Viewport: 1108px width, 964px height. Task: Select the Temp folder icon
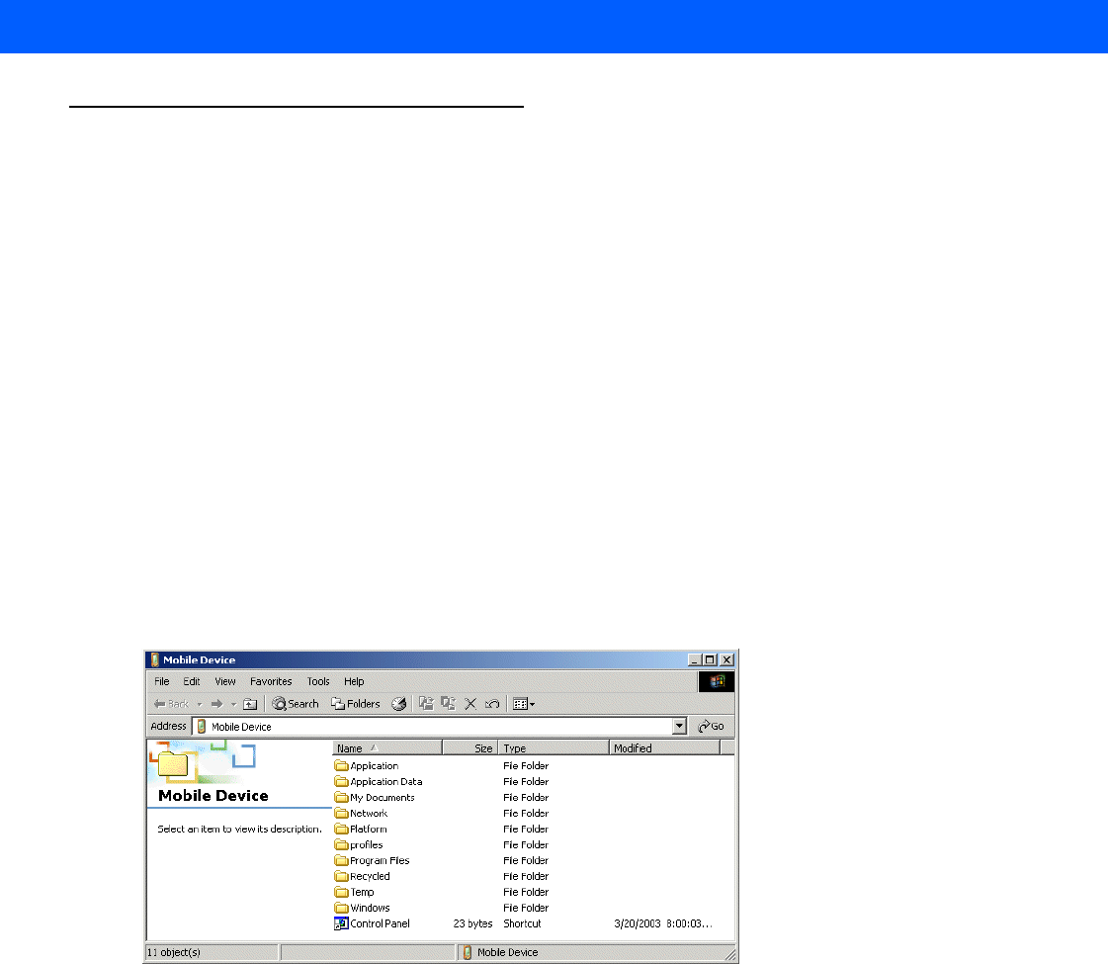341,892
